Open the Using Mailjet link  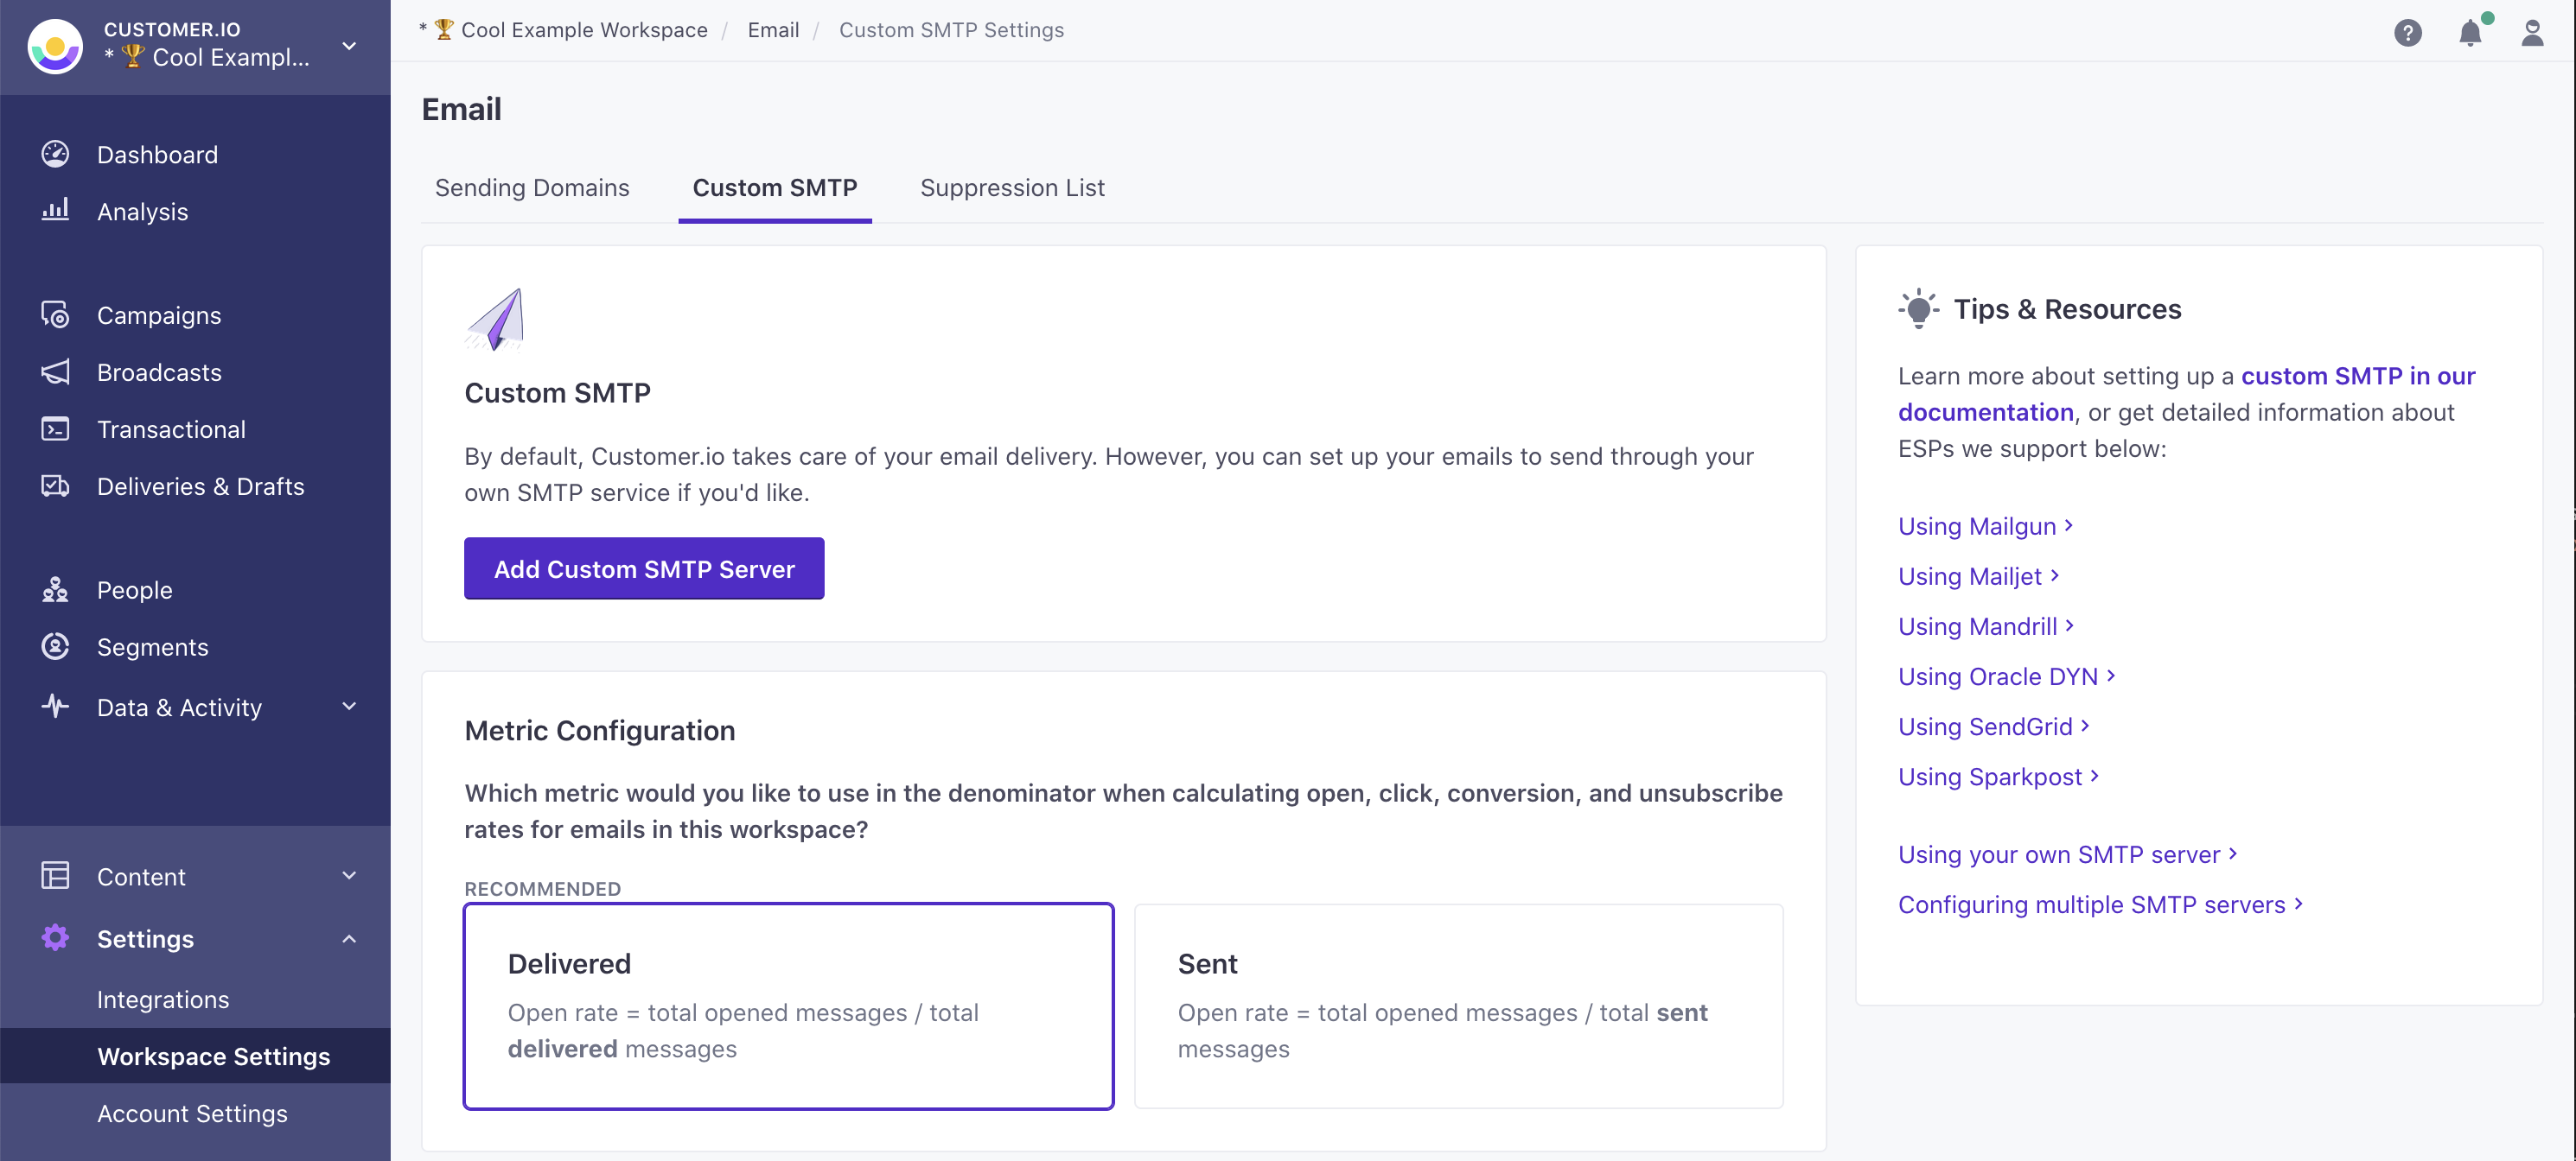pos(1978,575)
